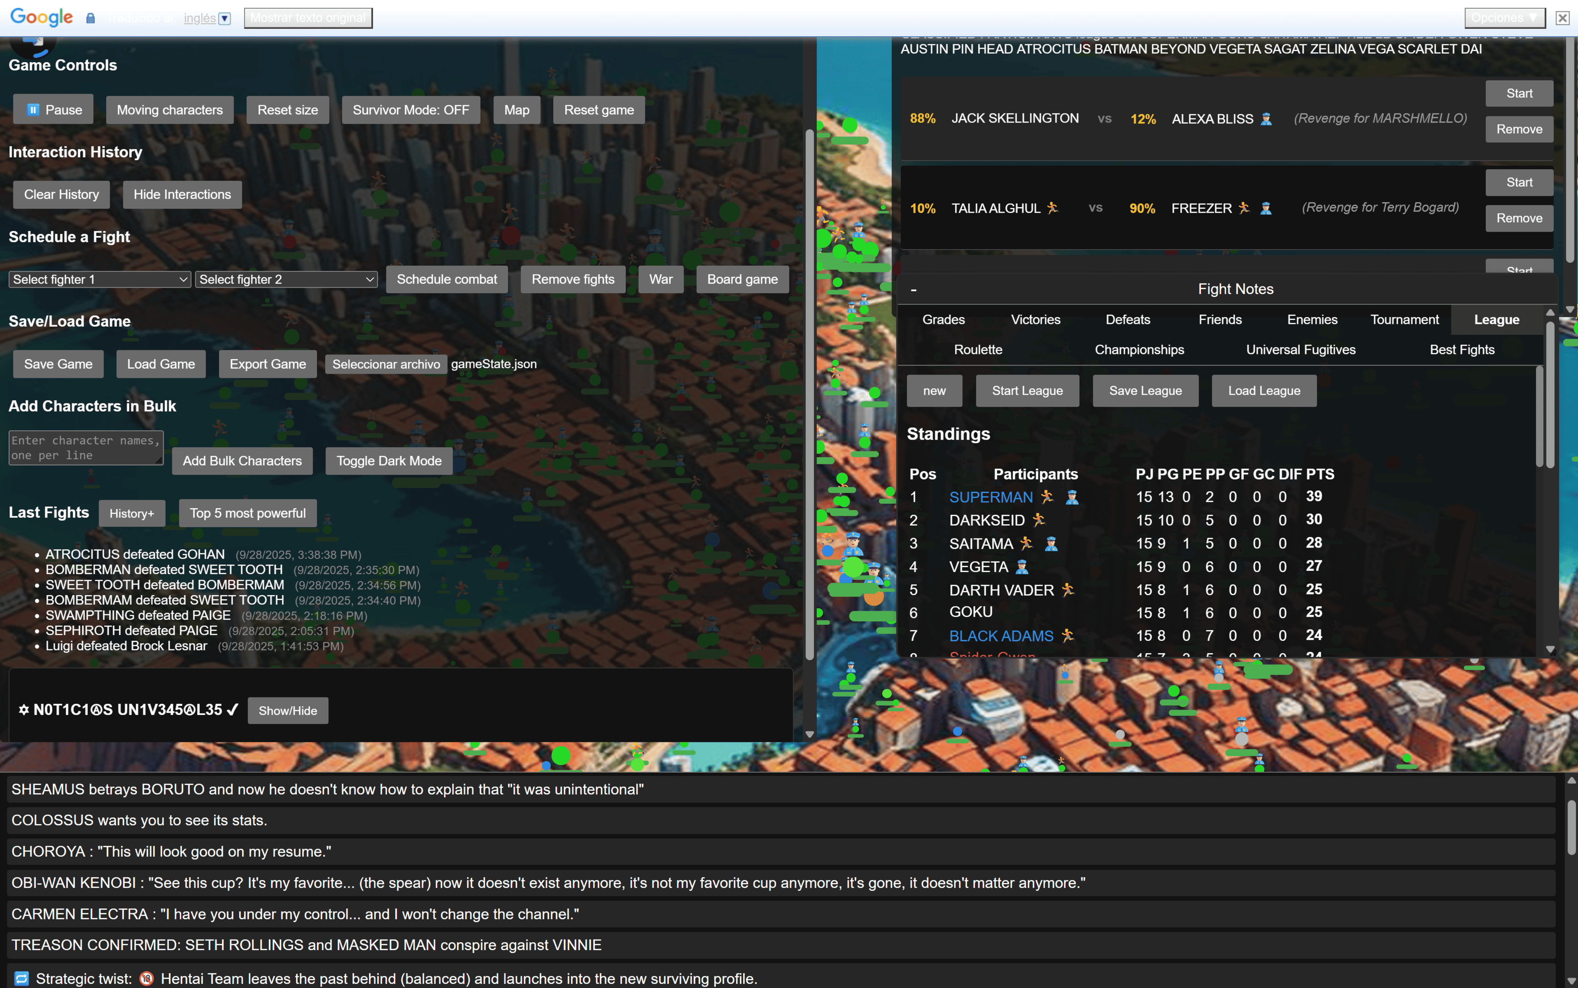Click the police officer icon next to VEGETA in standings

(1022, 567)
